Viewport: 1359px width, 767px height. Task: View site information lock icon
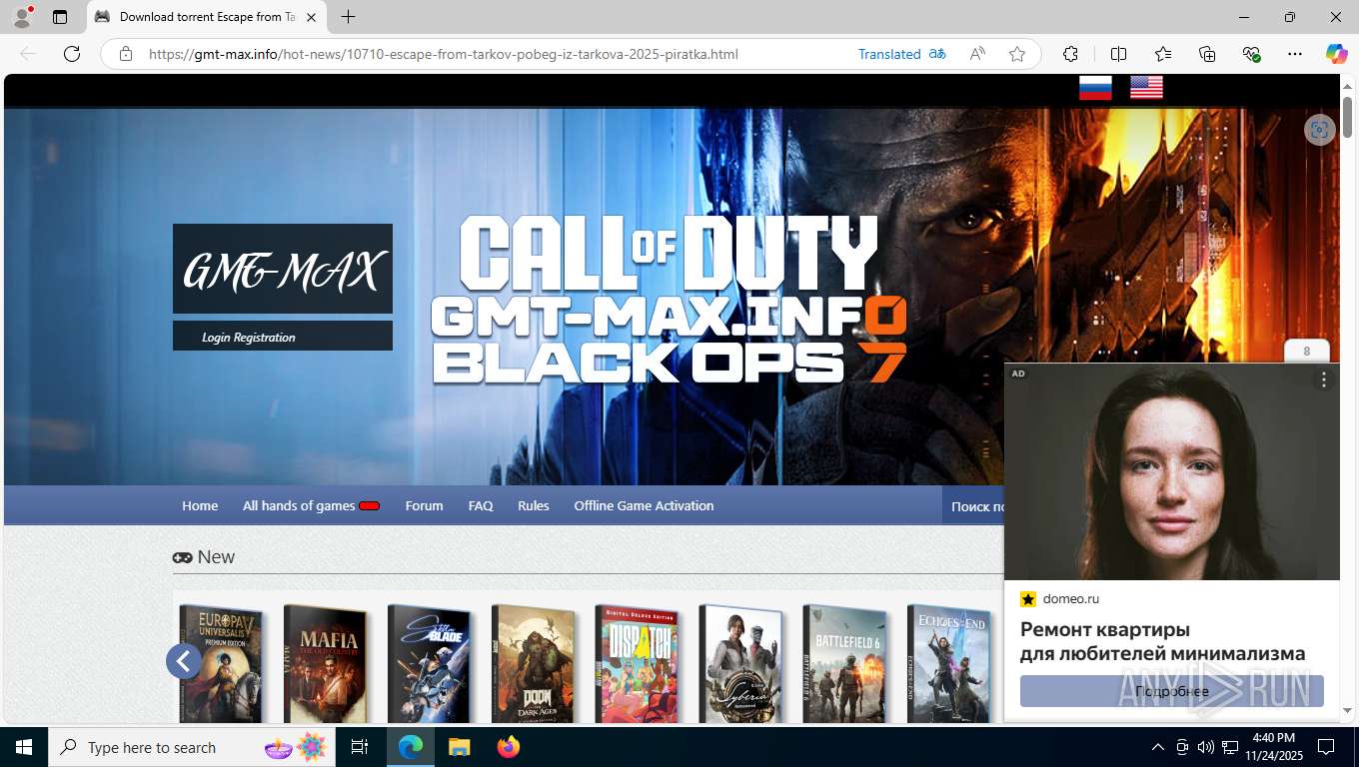tap(126, 54)
